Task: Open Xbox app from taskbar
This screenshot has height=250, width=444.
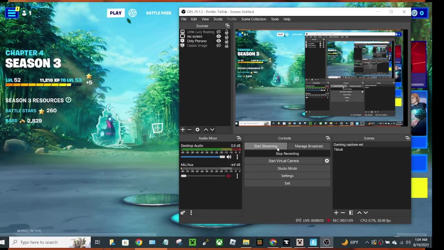Action: pos(219,242)
